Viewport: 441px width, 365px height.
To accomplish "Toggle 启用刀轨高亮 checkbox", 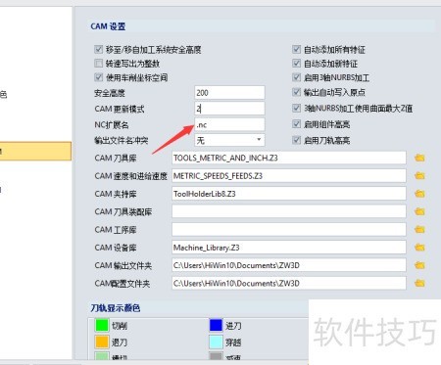I will coord(296,140).
